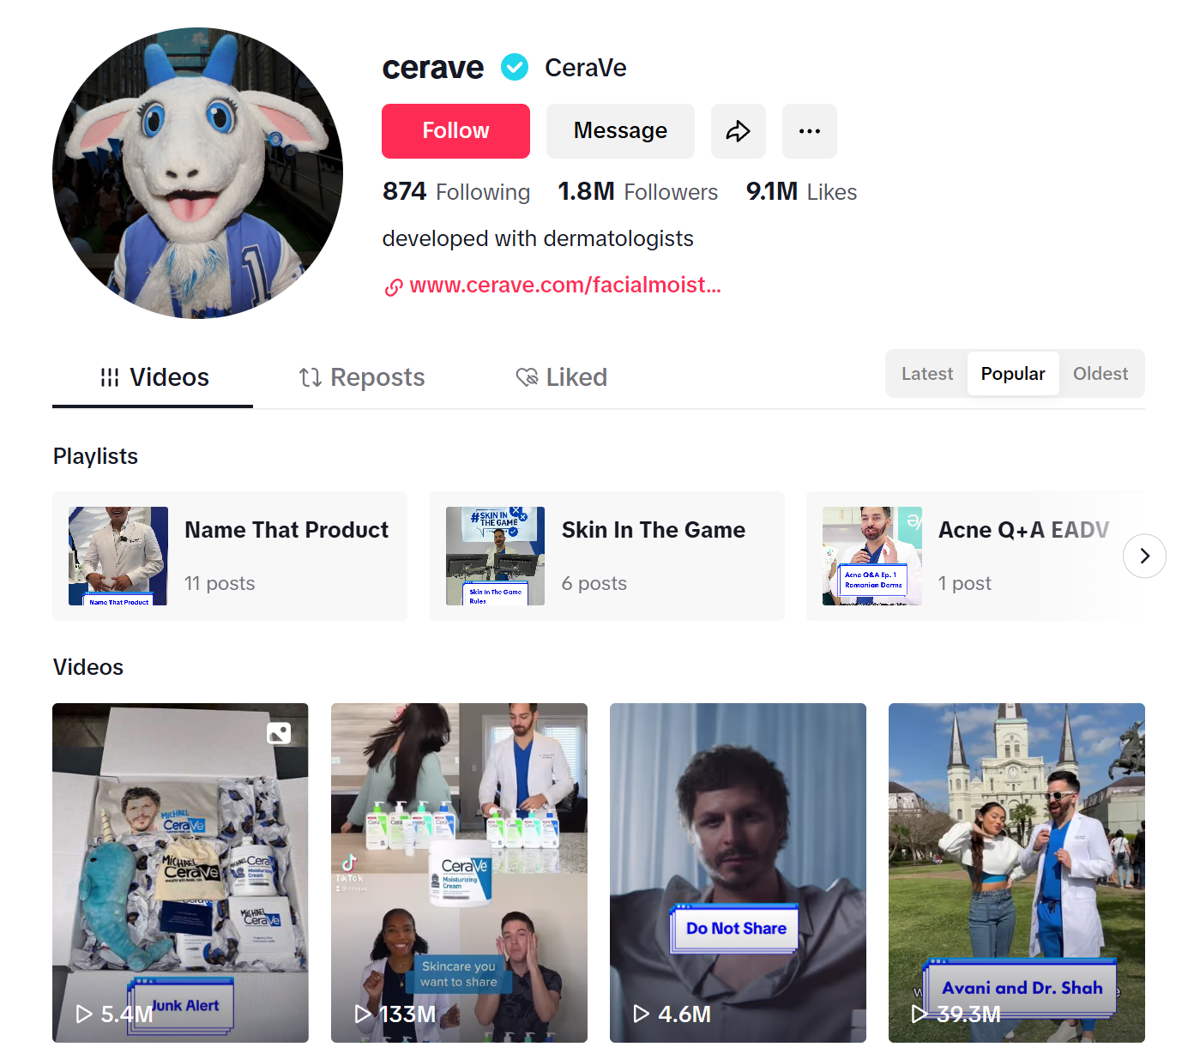Switch to the Liked tab

tap(561, 377)
